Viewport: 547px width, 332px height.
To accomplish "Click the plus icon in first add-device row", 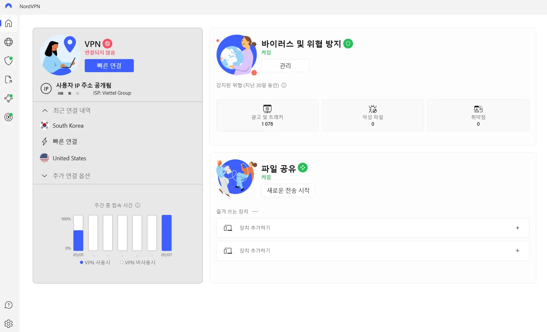I will 518,228.
